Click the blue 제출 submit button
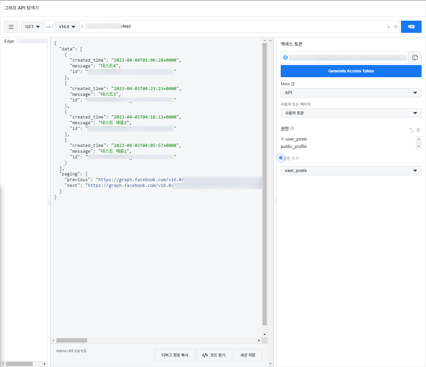The image size is (426, 367). tap(411, 27)
